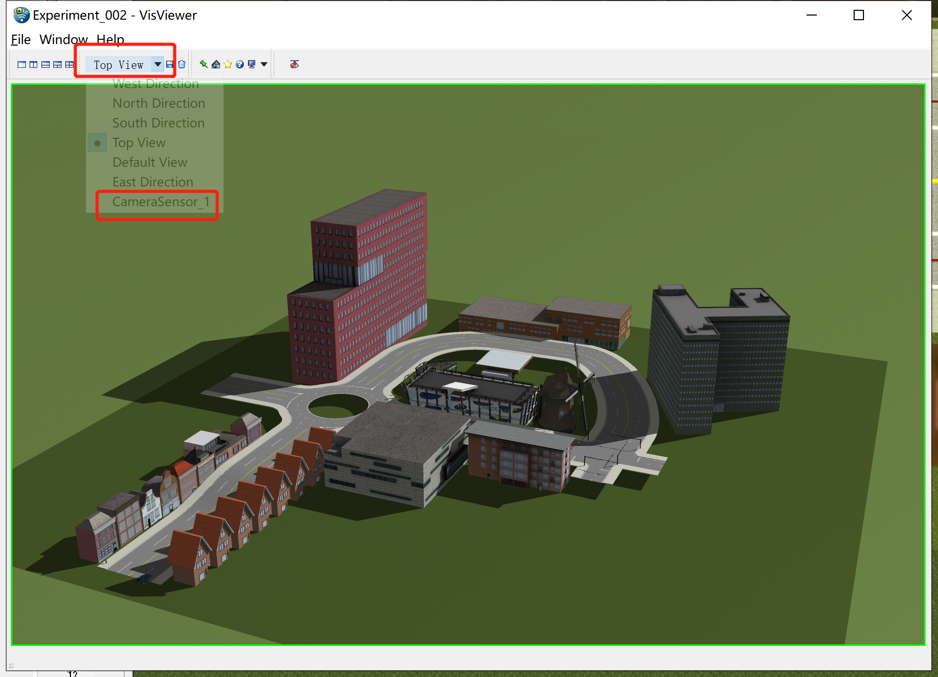This screenshot has height=677, width=938.
Task: Click the VisViewer app icon in title bar
Action: tap(21, 15)
